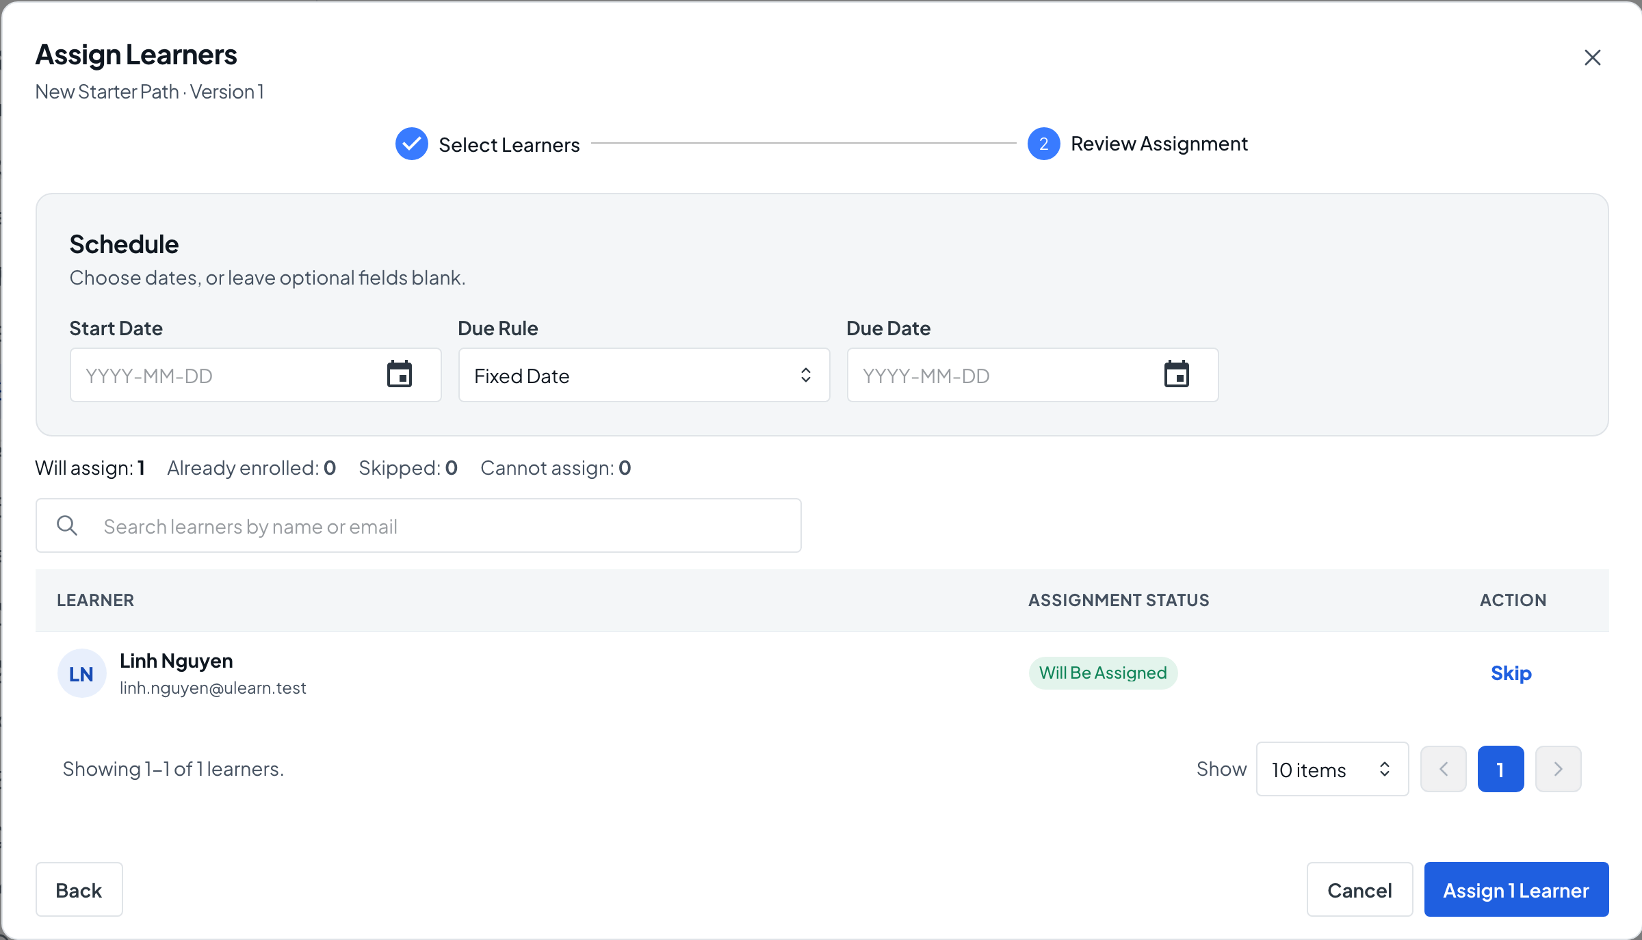Viewport: 1642px width, 940px height.
Task: Click the Cannot assign: 0 counter
Action: point(556,468)
